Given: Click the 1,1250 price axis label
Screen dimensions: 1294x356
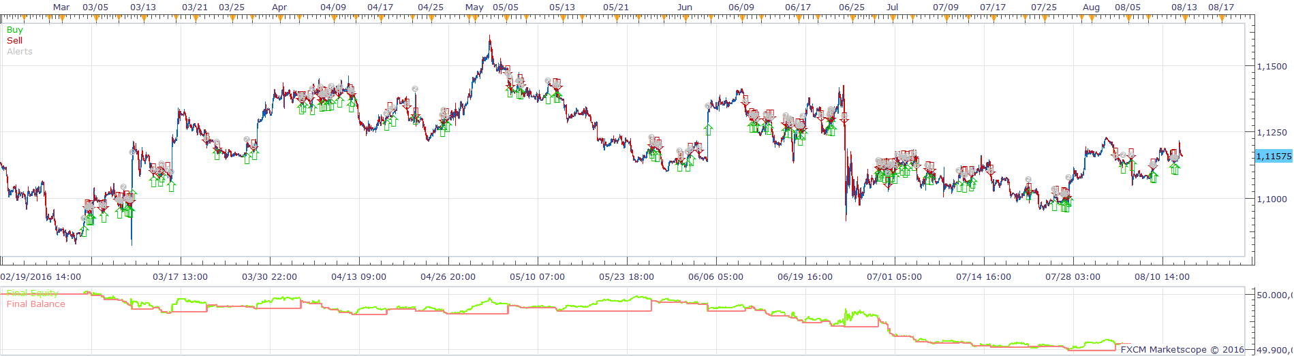Looking at the screenshot, I should point(1272,133).
